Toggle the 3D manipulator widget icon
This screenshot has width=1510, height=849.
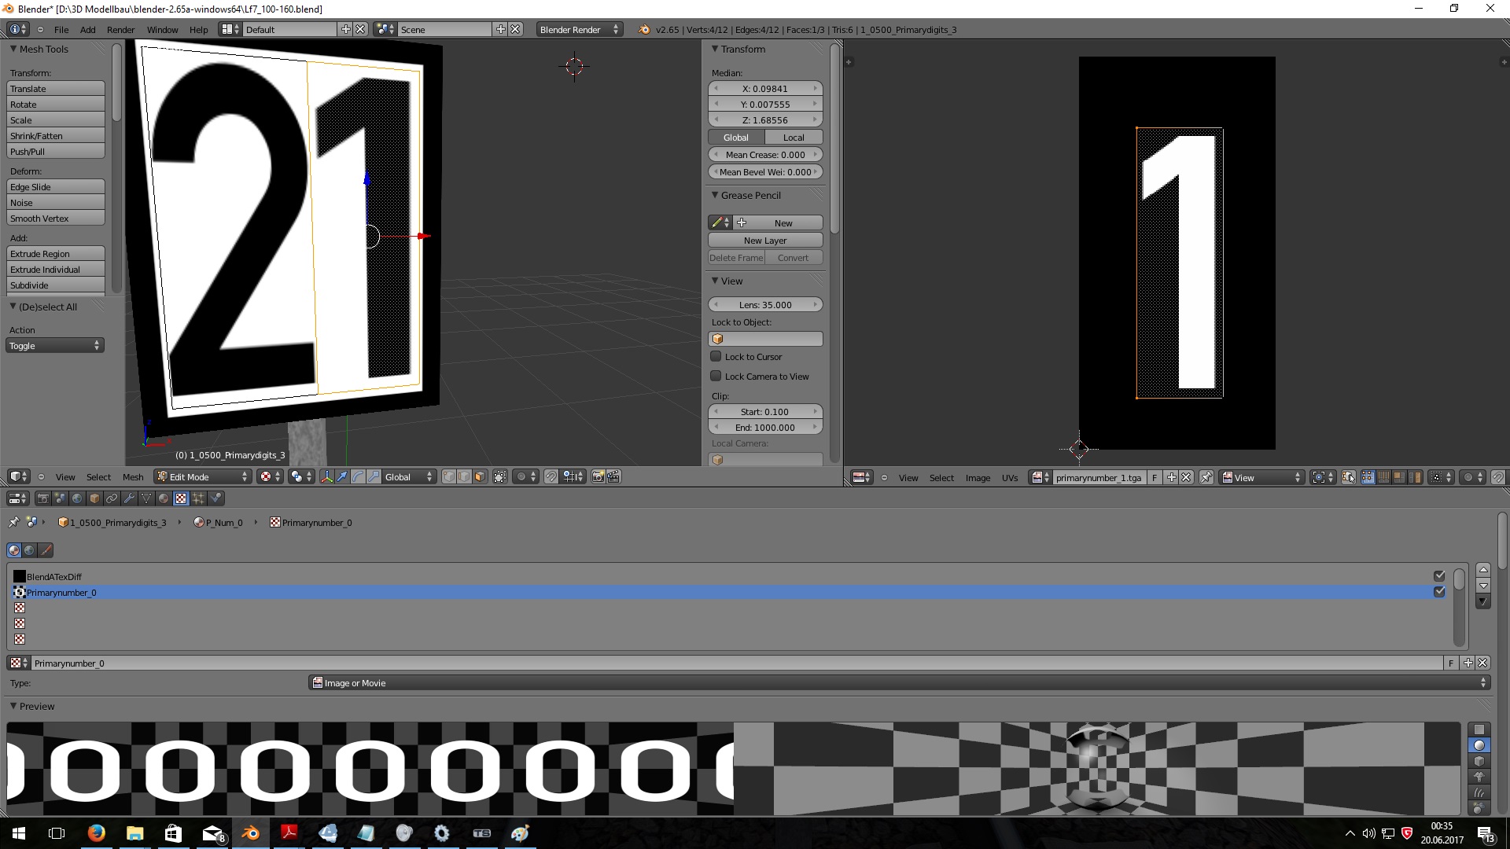point(326,477)
